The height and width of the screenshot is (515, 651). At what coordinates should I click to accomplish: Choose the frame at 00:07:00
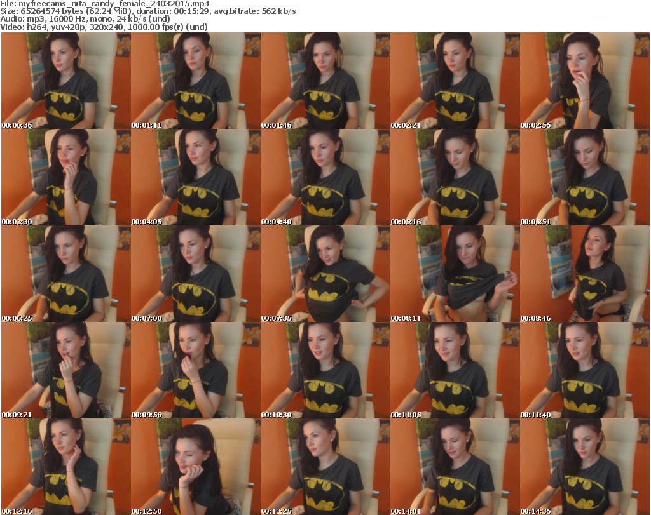[x=196, y=274]
